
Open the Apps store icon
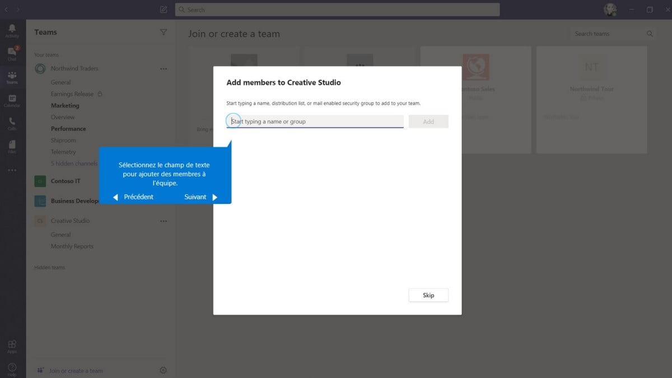[x=12, y=347]
